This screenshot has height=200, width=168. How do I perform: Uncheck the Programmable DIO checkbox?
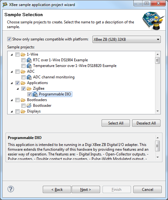(x=29, y=94)
